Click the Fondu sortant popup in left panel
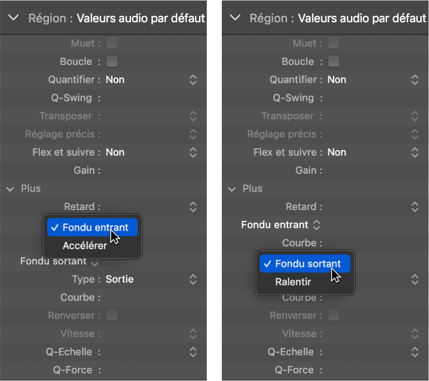429x381 pixels. click(59, 261)
